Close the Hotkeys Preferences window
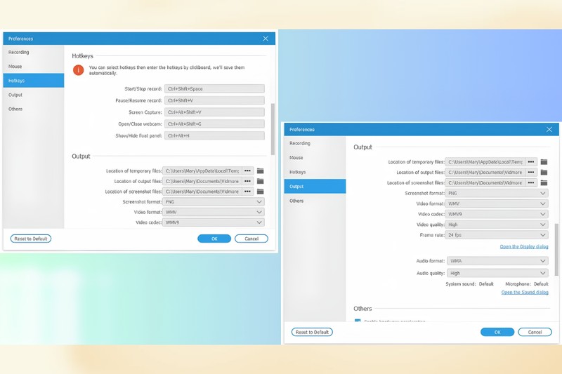The width and height of the screenshot is (562, 374). tap(266, 39)
